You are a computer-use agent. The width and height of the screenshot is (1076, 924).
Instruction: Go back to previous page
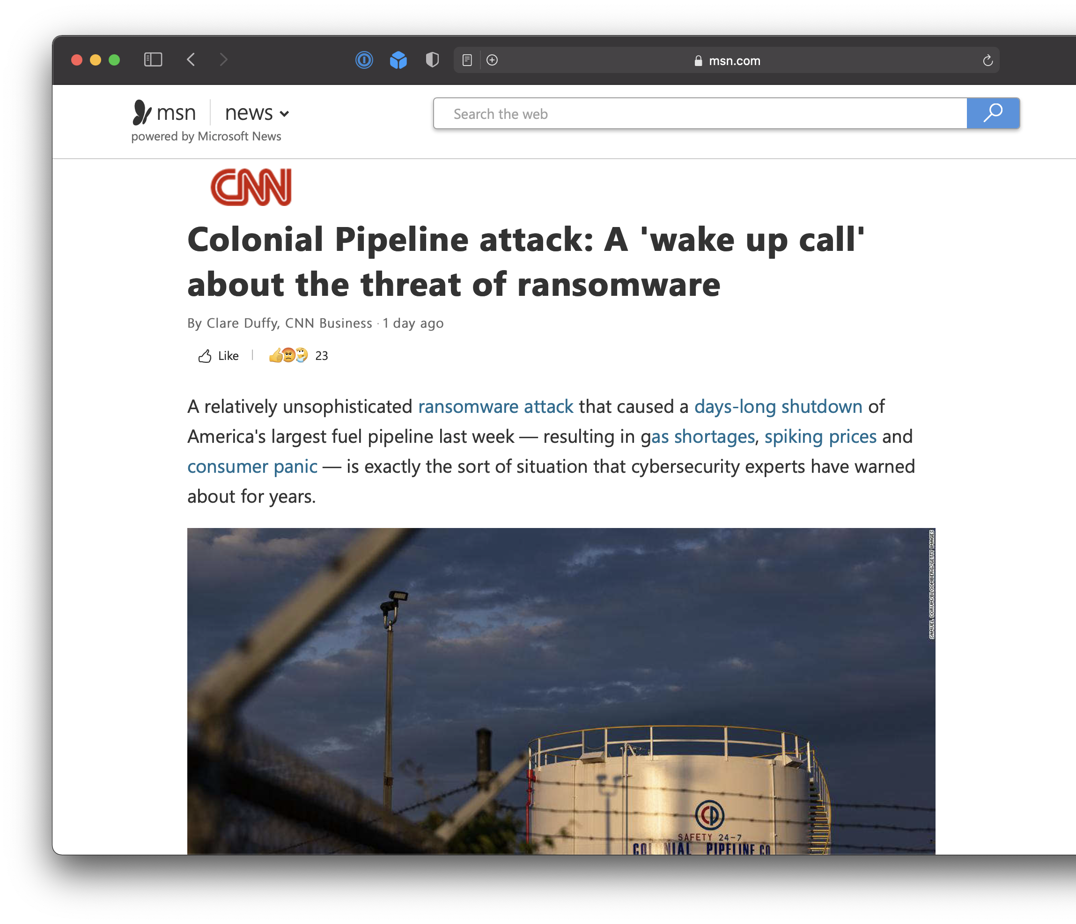click(191, 60)
